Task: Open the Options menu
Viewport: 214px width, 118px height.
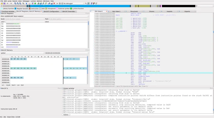Action: tap(39, 1)
